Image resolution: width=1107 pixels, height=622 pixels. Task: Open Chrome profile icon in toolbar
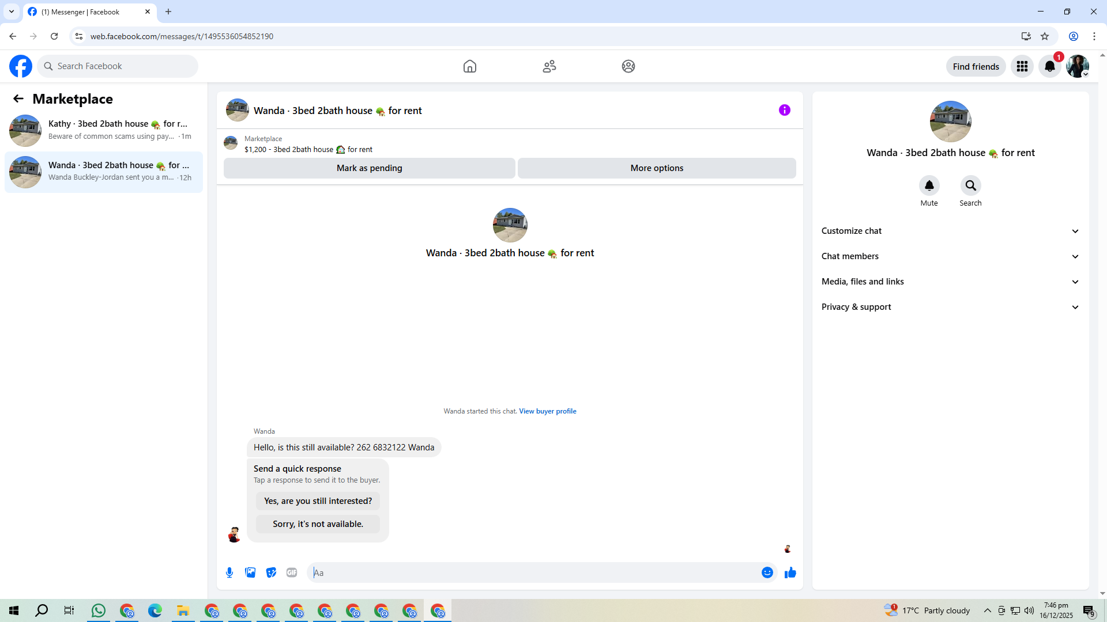[1074, 36]
